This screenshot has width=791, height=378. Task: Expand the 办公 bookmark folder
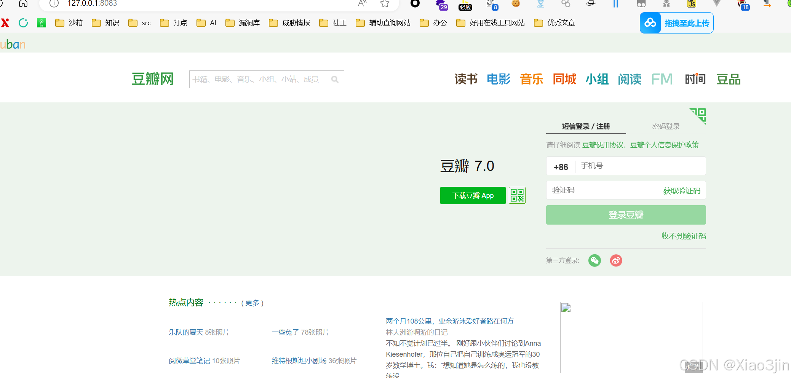433,23
